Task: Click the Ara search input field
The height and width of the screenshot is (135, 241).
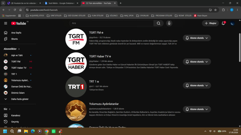Action: pyautogui.click(x=111, y=23)
